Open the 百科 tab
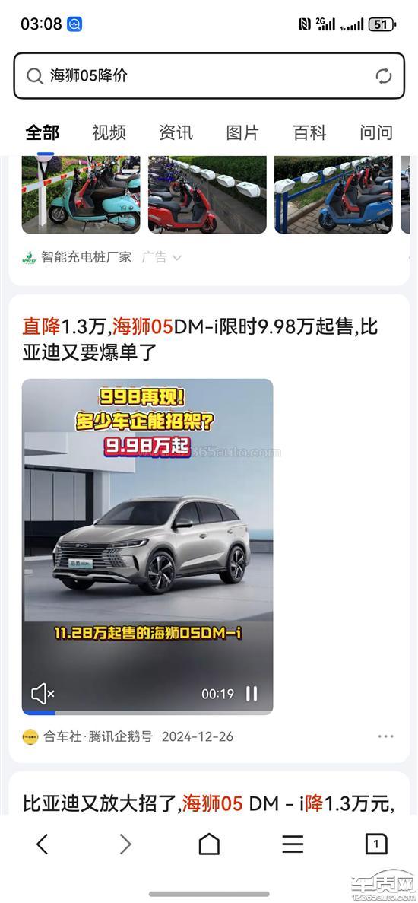 point(309,132)
